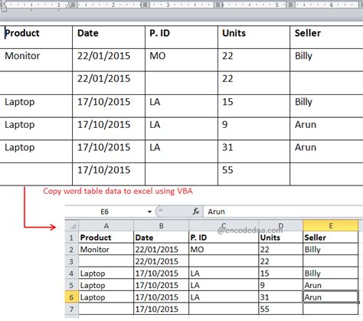
Task: Click Word table cell with units 15
Action: tap(253, 106)
